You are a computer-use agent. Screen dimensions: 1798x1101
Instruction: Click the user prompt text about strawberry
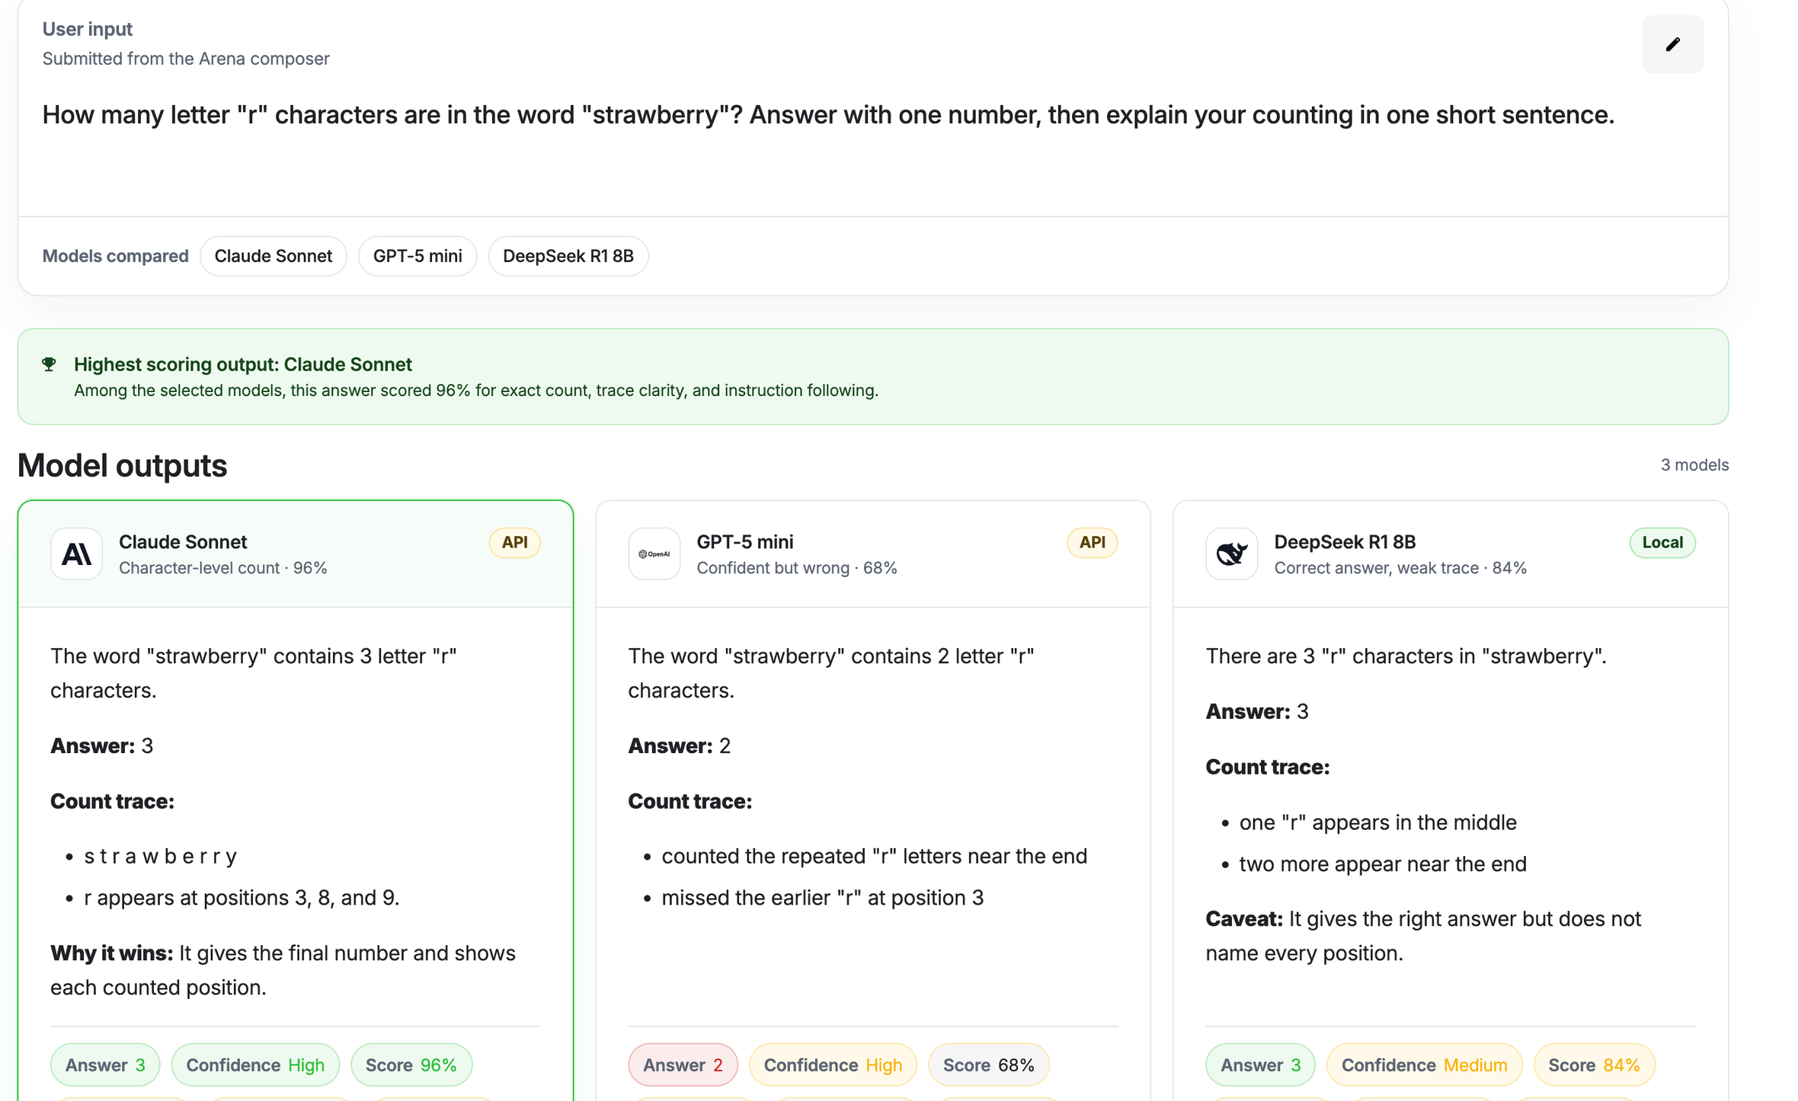pos(828,115)
